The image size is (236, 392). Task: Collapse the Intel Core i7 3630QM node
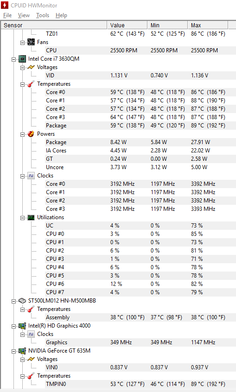tap(13, 59)
